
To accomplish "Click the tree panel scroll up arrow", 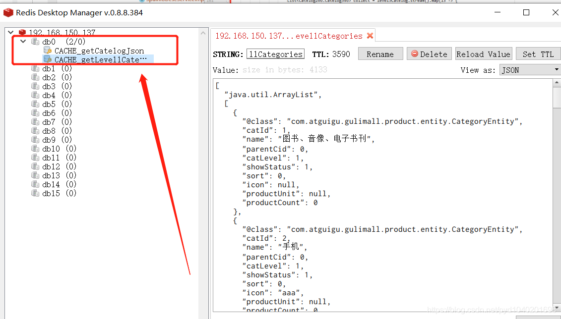I will pyautogui.click(x=203, y=33).
